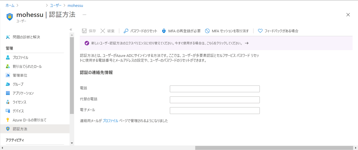Click the yellow key Azure role icon
358x150 pixels.
click(x=8, y=120)
